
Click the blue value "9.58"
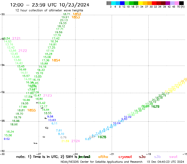[50, 117]
